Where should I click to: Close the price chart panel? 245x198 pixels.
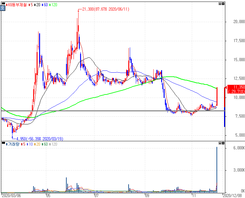tap(223, 4)
